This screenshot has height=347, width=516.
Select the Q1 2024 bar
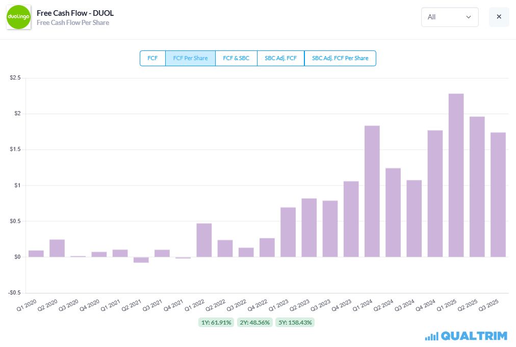click(x=372, y=192)
